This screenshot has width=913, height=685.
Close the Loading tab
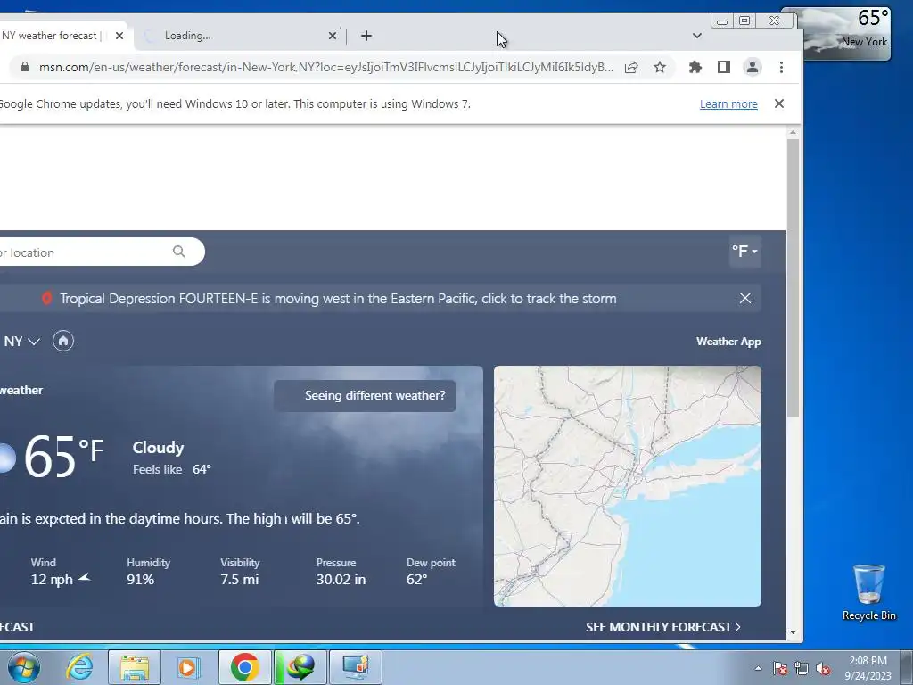(x=332, y=36)
